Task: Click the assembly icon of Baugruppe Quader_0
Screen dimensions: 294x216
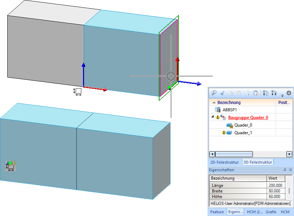Action: [223, 117]
